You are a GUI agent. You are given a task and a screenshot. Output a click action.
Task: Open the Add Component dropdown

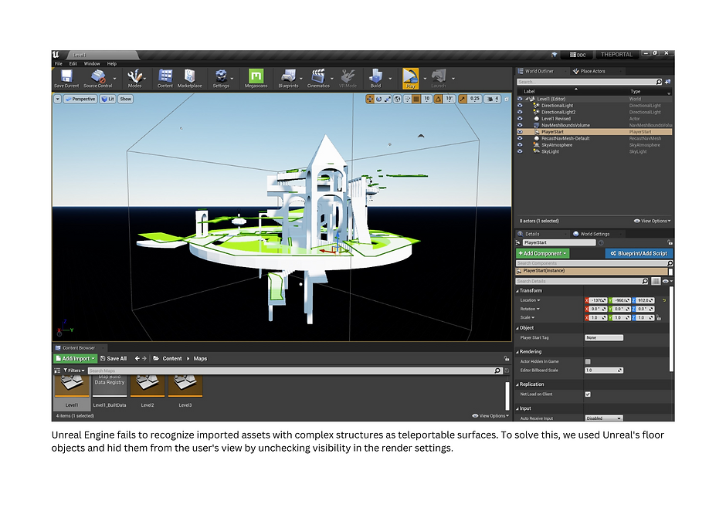[543, 254]
